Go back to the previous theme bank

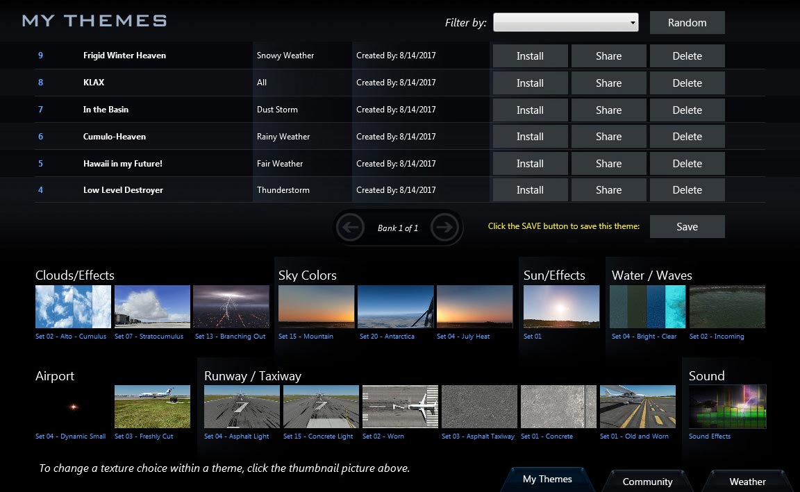point(351,227)
